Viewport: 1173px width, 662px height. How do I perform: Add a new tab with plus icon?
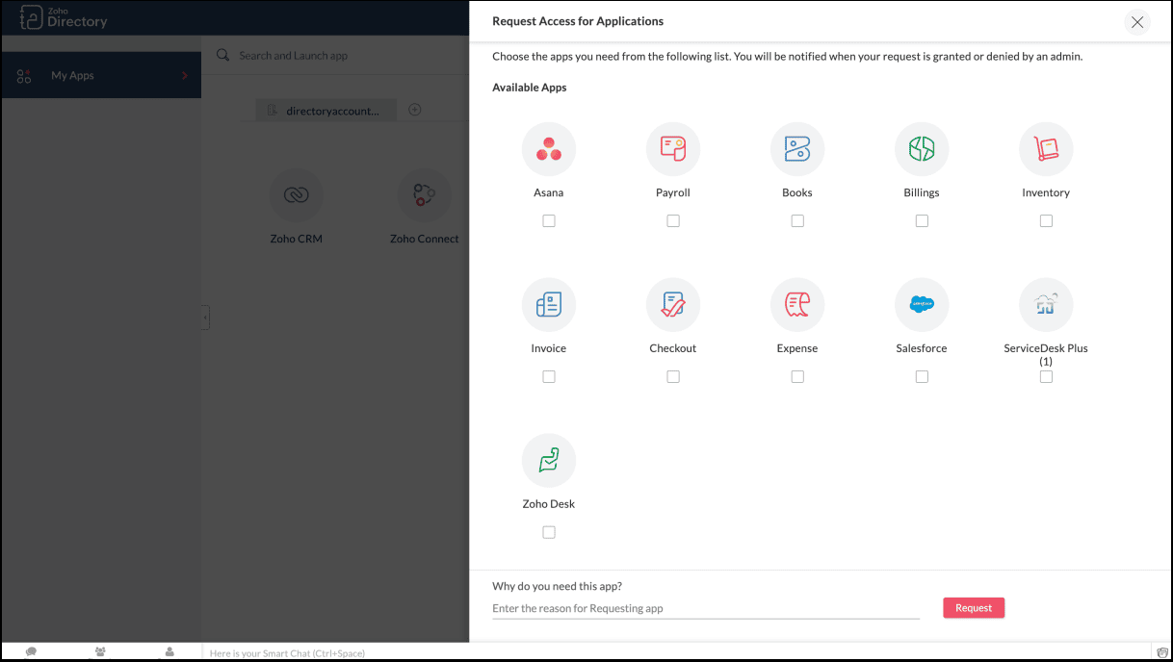(x=415, y=110)
